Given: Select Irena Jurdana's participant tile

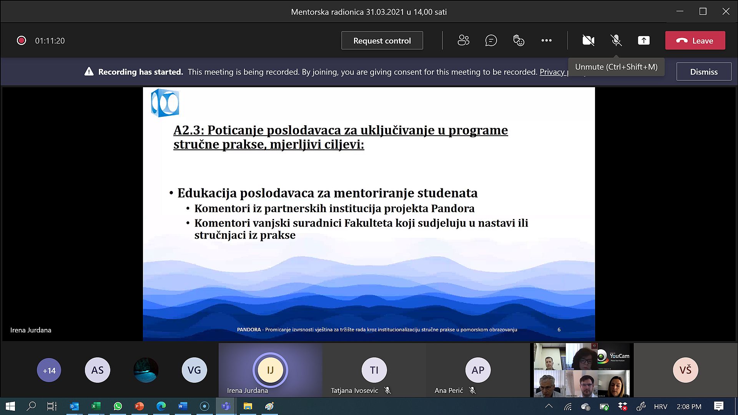Looking at the screenshot, I should [x=270, y=370].
